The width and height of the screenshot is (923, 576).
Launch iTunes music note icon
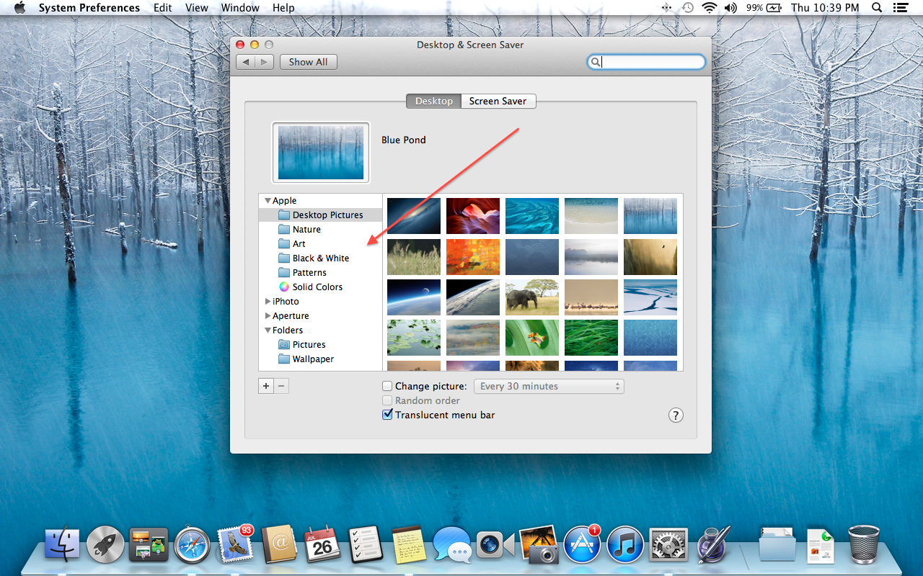pos(625,544)
